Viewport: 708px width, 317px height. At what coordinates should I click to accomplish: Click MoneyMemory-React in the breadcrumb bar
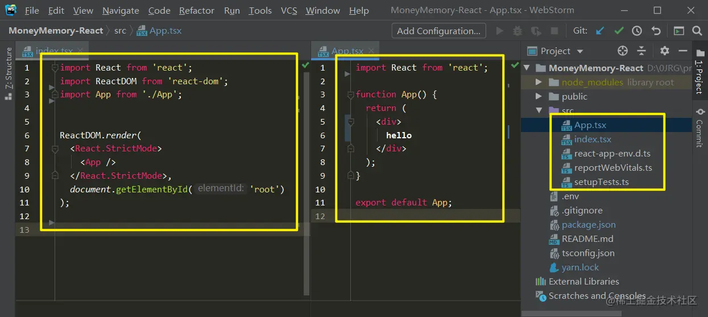[x=56, y=31]
